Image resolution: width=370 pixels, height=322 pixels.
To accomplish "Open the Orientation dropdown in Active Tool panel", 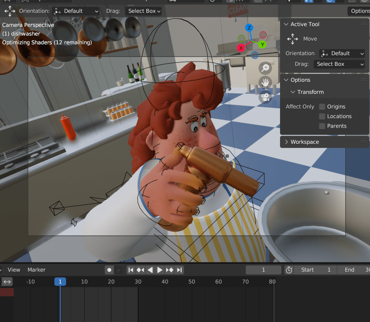I will [x=342, y=54].
